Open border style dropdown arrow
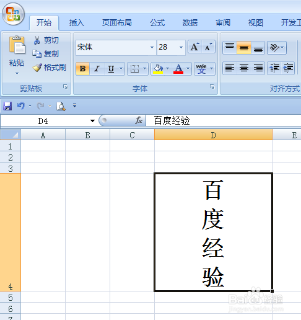This screenshot has width=301, height=320. [x=145, y=69]
